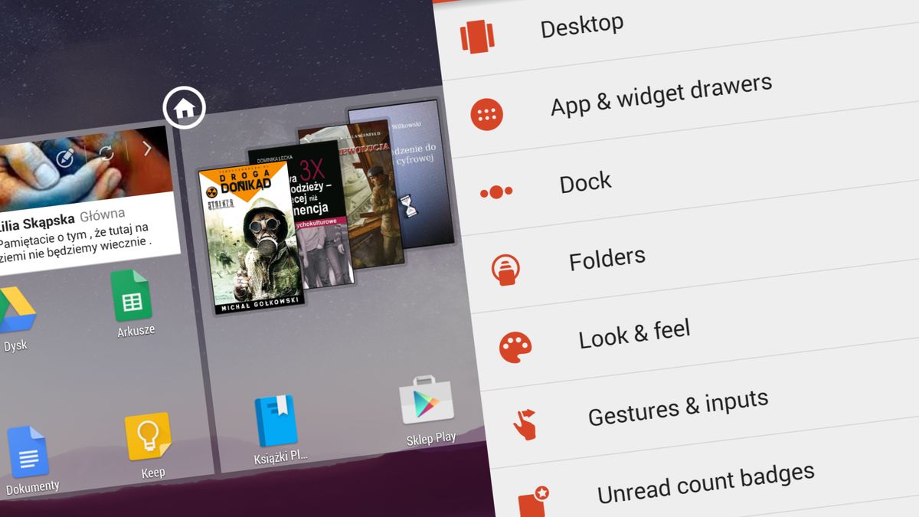Image resolution: width=919 pixels, height=517 pixels.
Task: Open the Desktop settings icon
Action: click(476, 35)
